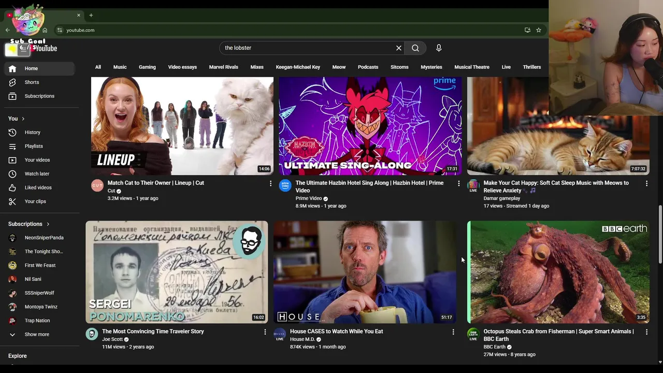This screenshot has width=663, height=373.
Task: Select the Keegan-Michael Key chip
Action: (298, 67)
